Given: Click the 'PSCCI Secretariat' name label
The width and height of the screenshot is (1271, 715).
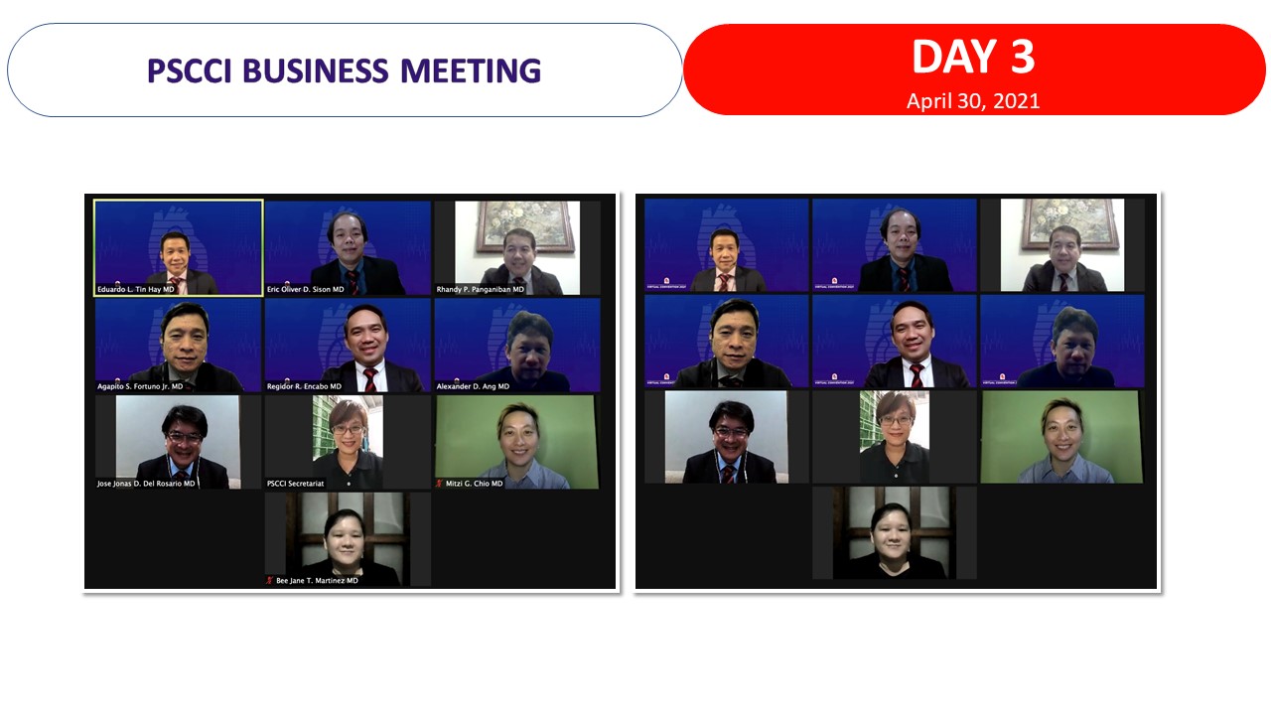Looking at the screenshot, I should point(295,484).
